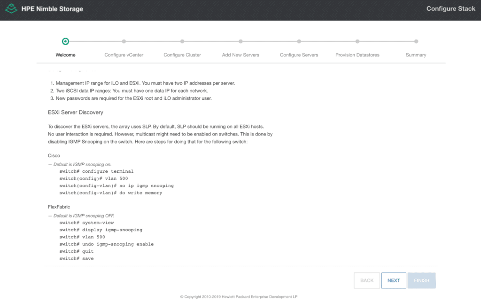Viewport: 481px width, 304px height.
Task: Go to the Configure Servers step label
Action: tap(299, 55)
